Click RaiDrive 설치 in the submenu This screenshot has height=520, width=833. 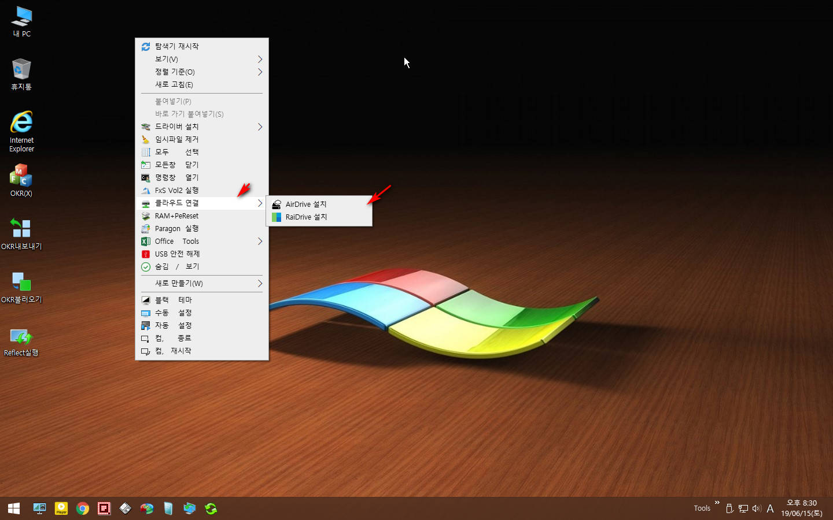tap(319, 217)
